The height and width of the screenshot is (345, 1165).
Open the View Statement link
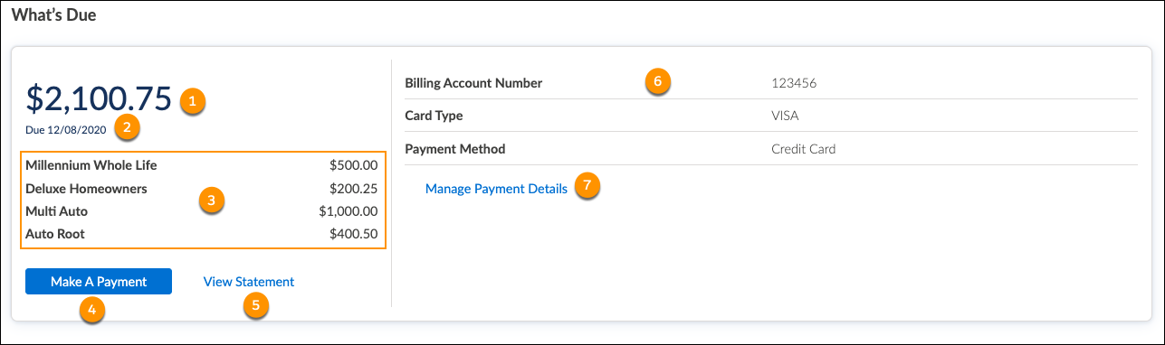(249, 282)
